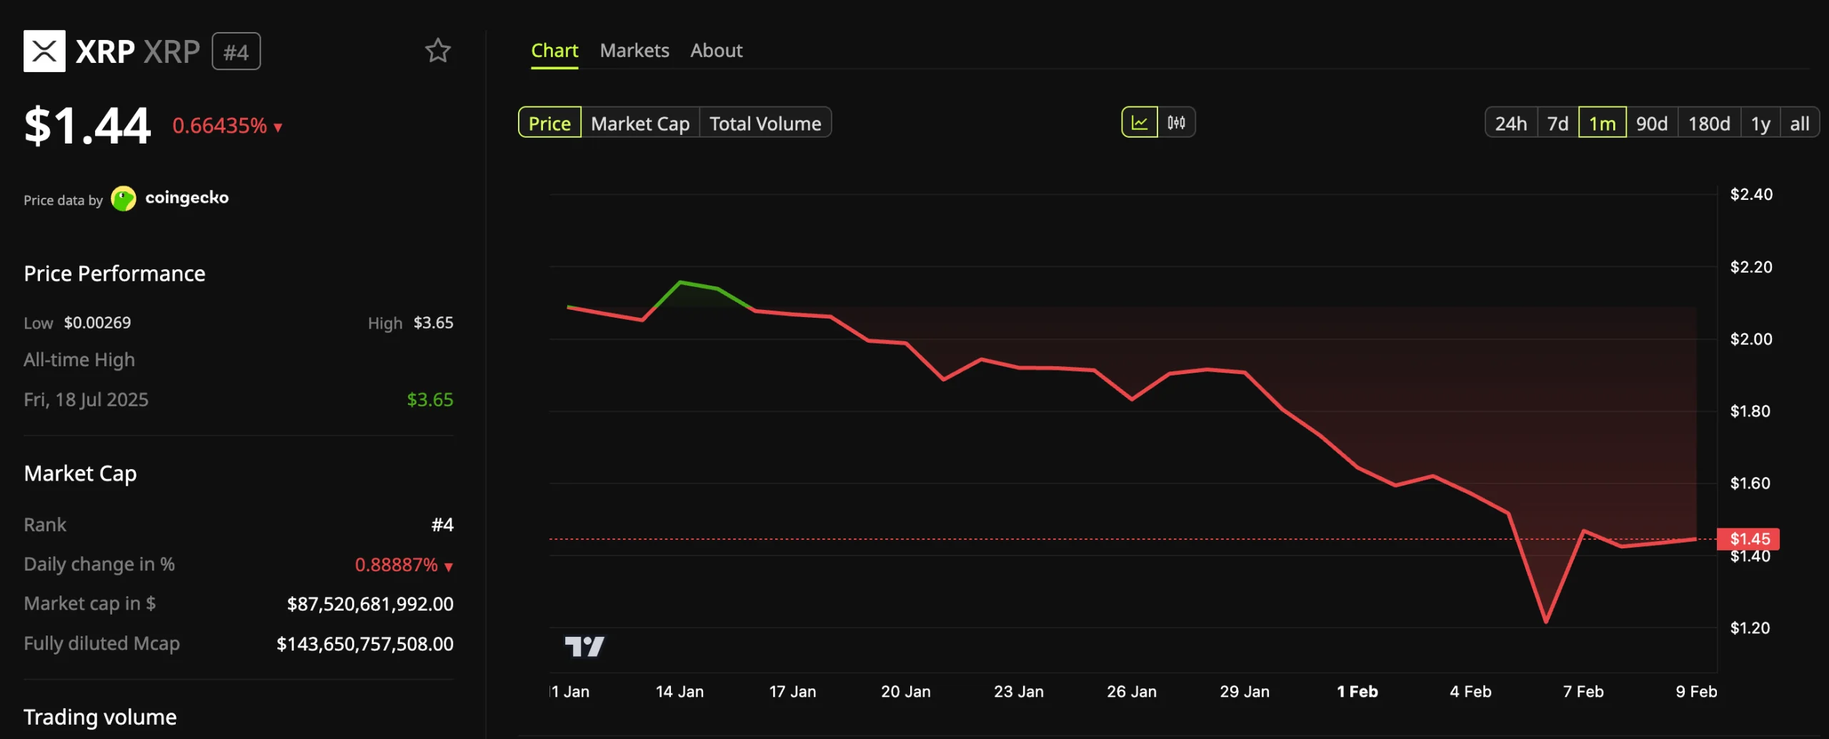Select the 7d time range
This screenshot has height=739, width=1829.
coord(1558,122)
